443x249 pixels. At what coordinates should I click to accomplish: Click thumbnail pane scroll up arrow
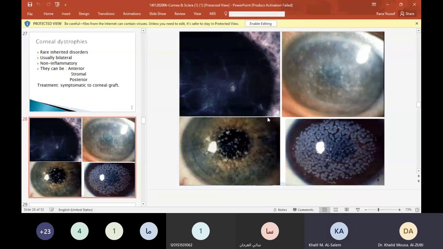tap(143, 31)
